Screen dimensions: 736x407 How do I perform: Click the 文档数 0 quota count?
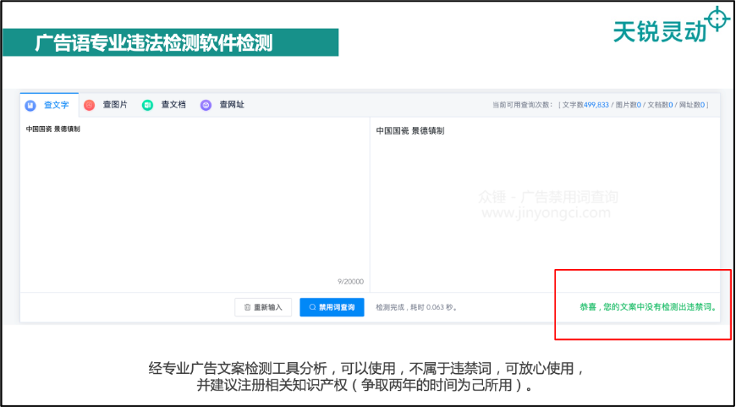[661, 105]
